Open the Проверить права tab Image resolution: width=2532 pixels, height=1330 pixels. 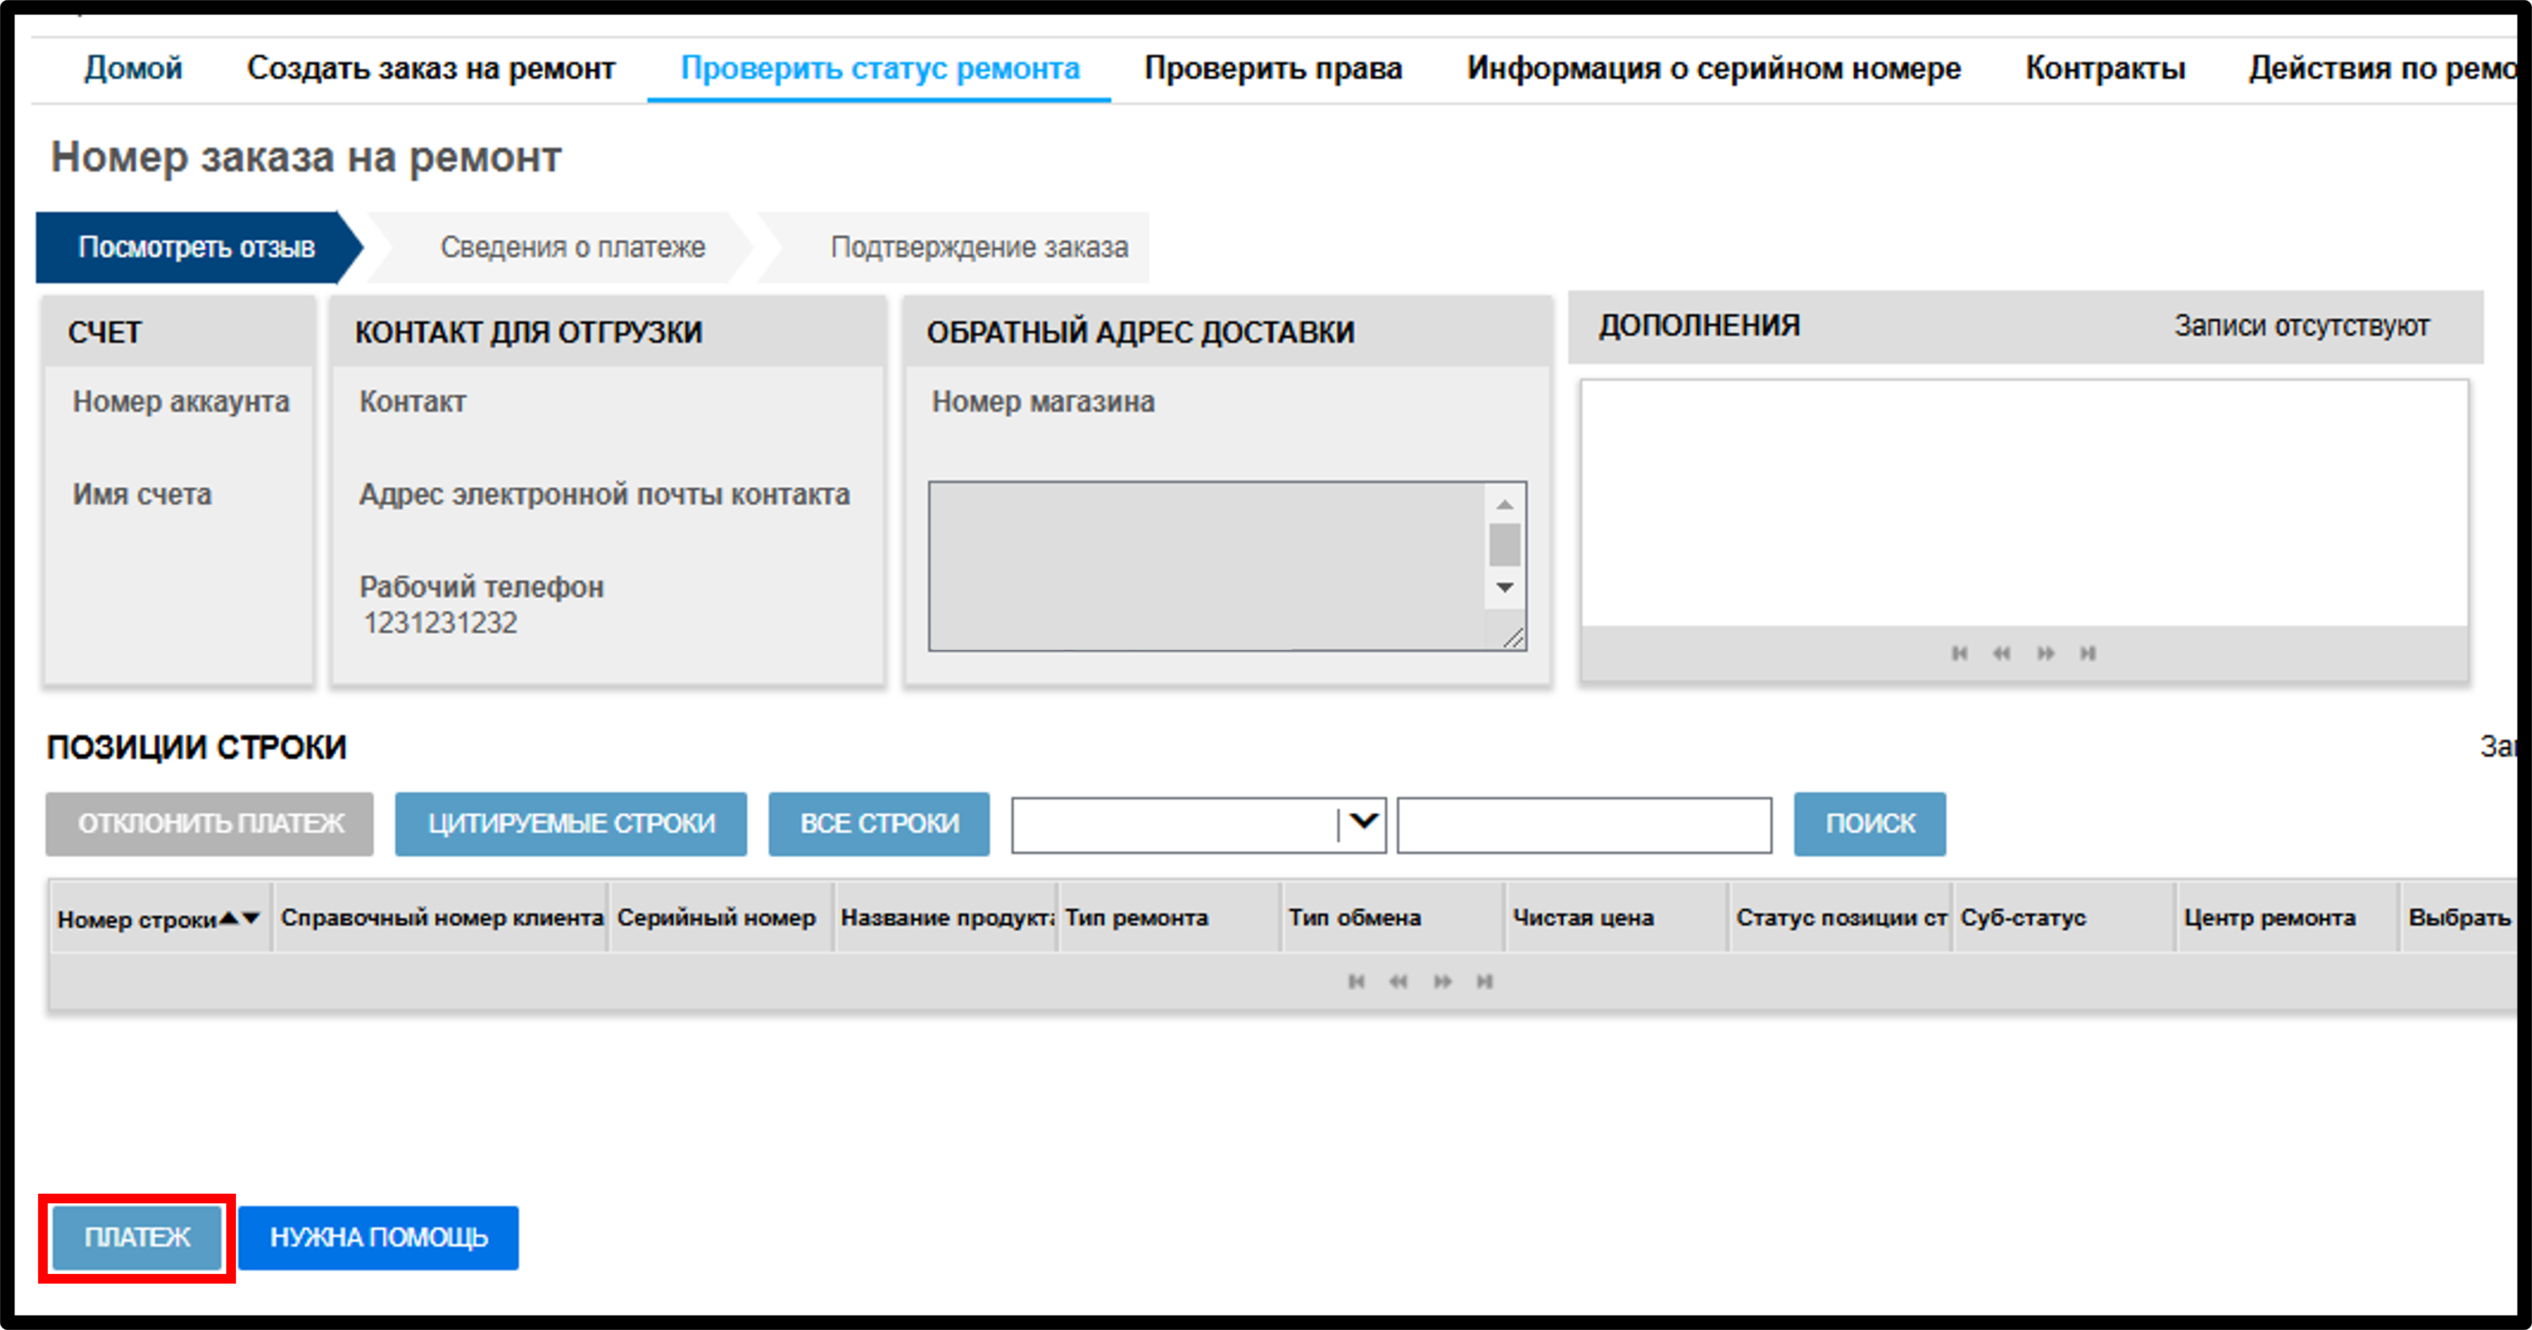(x=1273, y=68)
